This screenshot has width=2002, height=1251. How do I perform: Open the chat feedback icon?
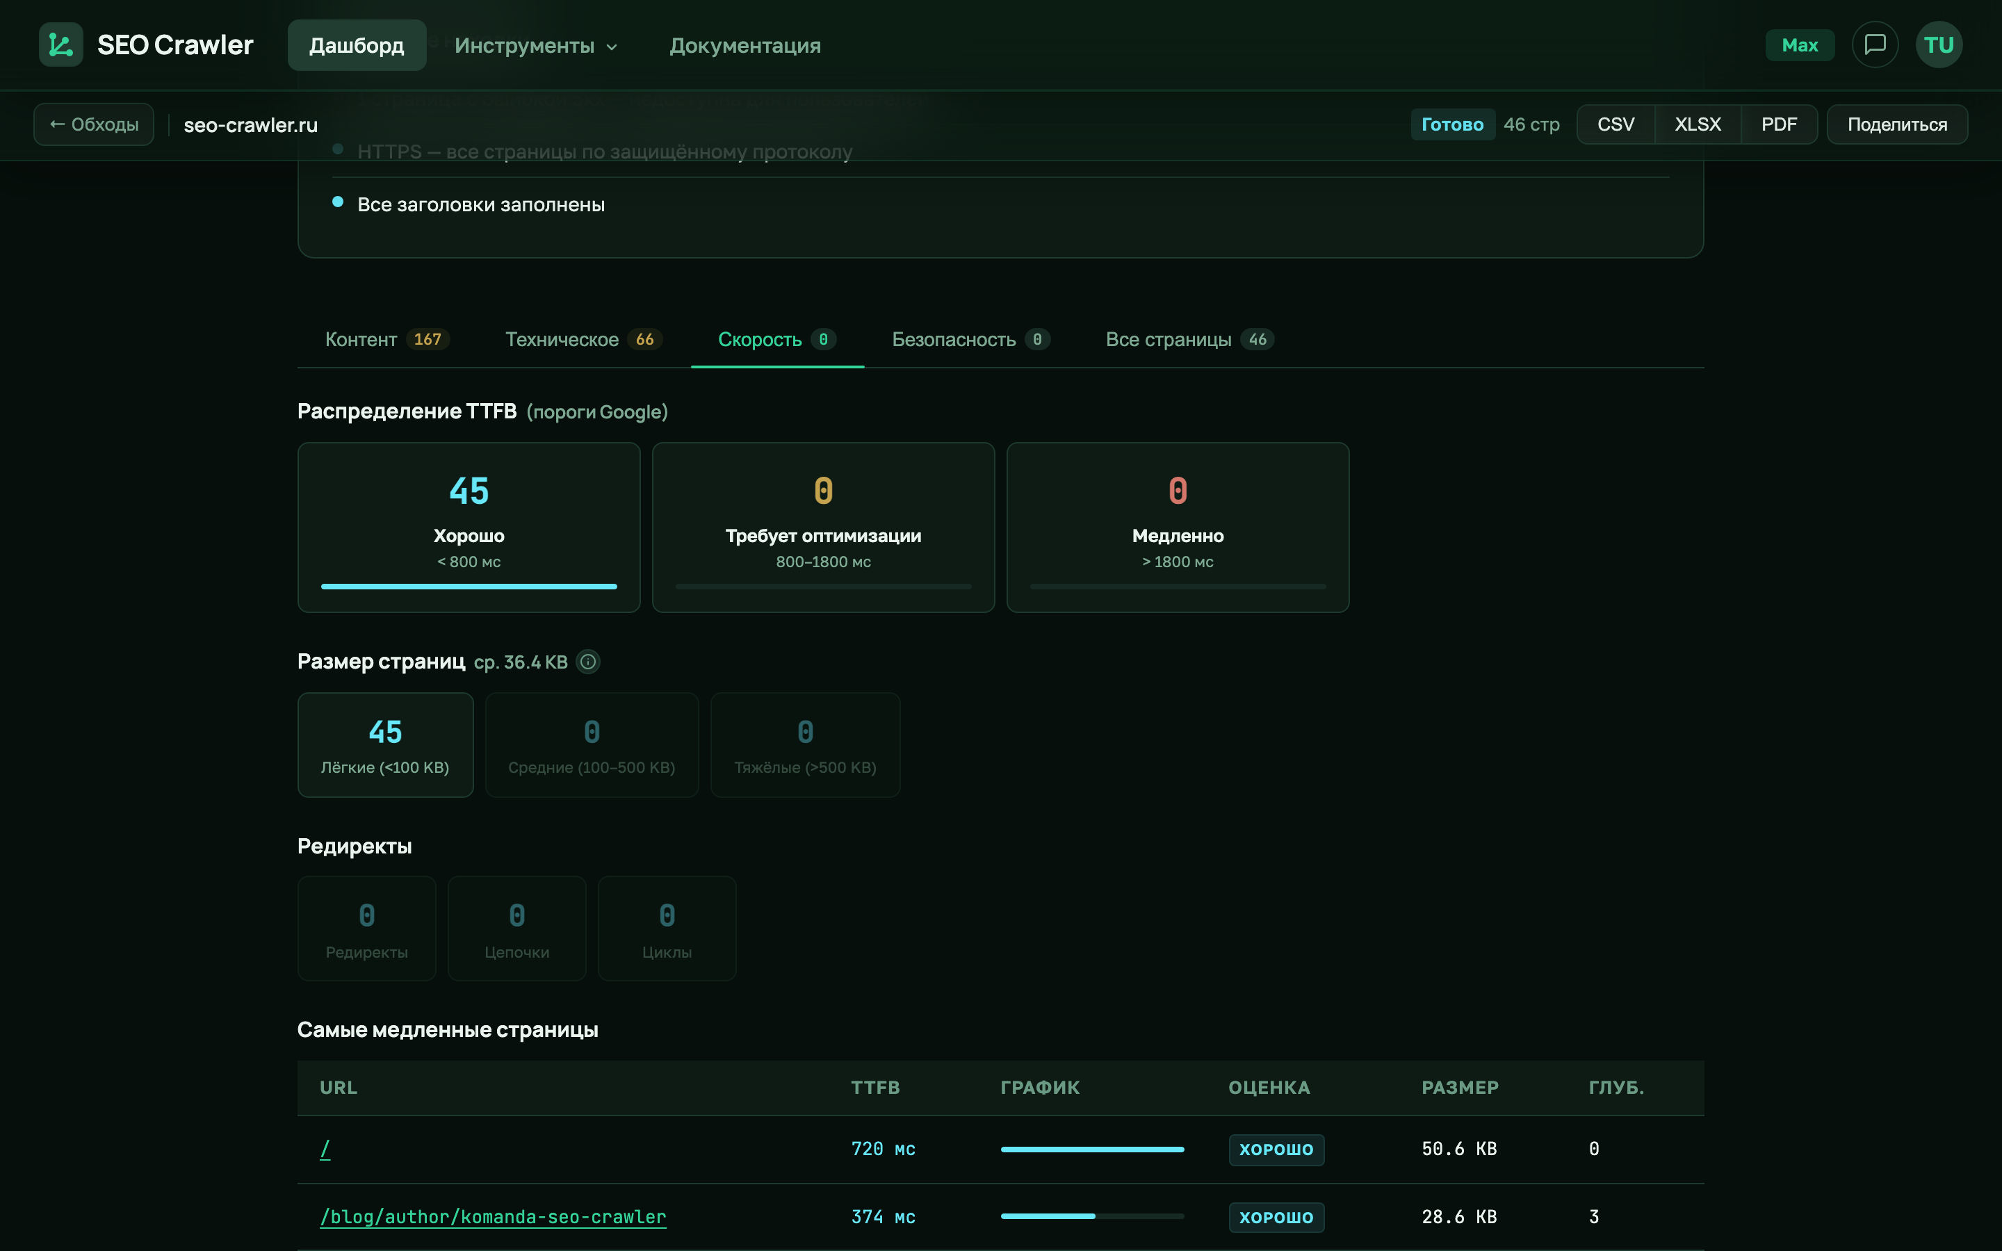click(x=1875, y=44)
